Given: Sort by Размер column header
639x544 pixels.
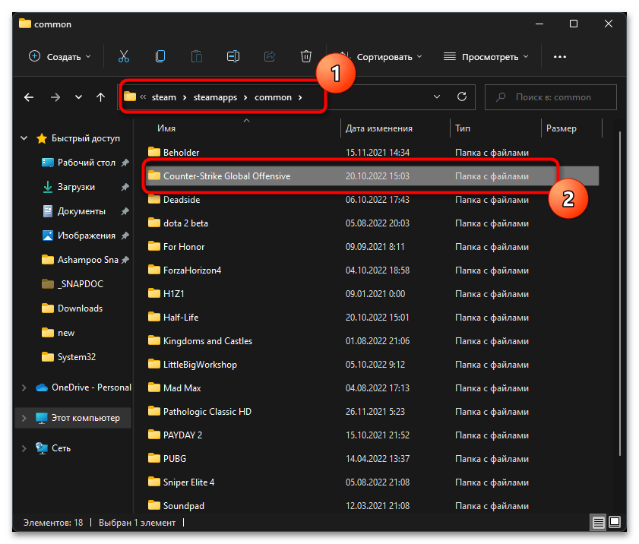Looking at the screenshot, I should point(561,128).
